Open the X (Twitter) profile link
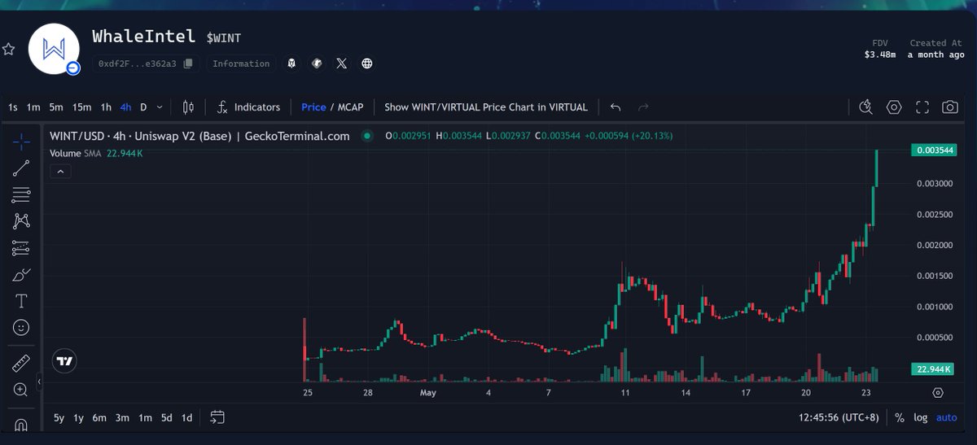The image size is (977, 445). 342,63
